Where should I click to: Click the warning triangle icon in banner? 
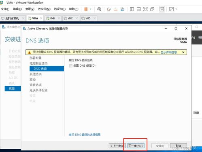click(x=29, y=53)
